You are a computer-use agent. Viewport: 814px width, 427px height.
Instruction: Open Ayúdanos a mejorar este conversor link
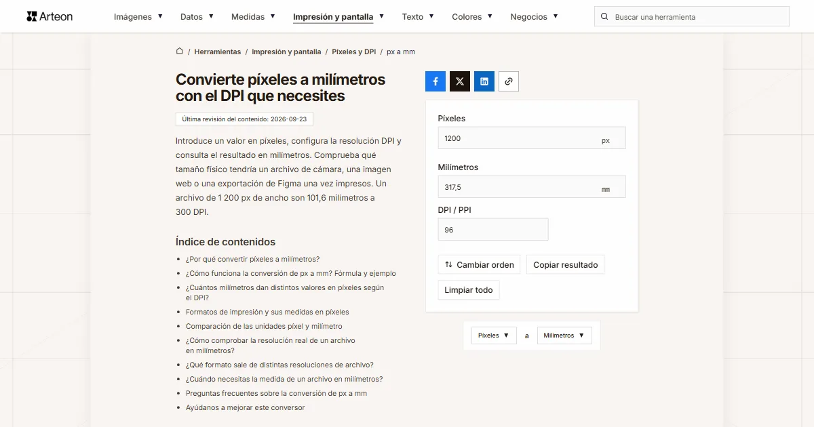click(246, 407)
